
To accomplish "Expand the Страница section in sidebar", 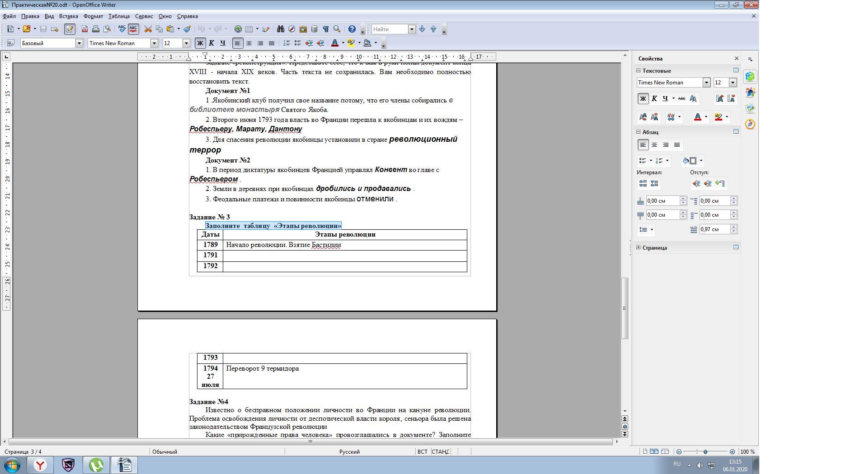I will [x=639, y=247].
